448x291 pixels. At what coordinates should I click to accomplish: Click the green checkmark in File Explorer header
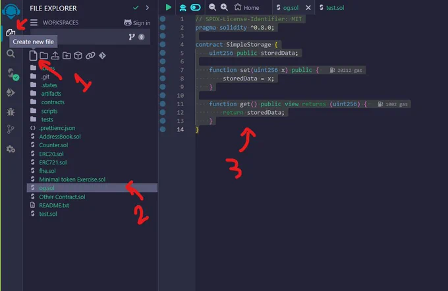[136, 8]
